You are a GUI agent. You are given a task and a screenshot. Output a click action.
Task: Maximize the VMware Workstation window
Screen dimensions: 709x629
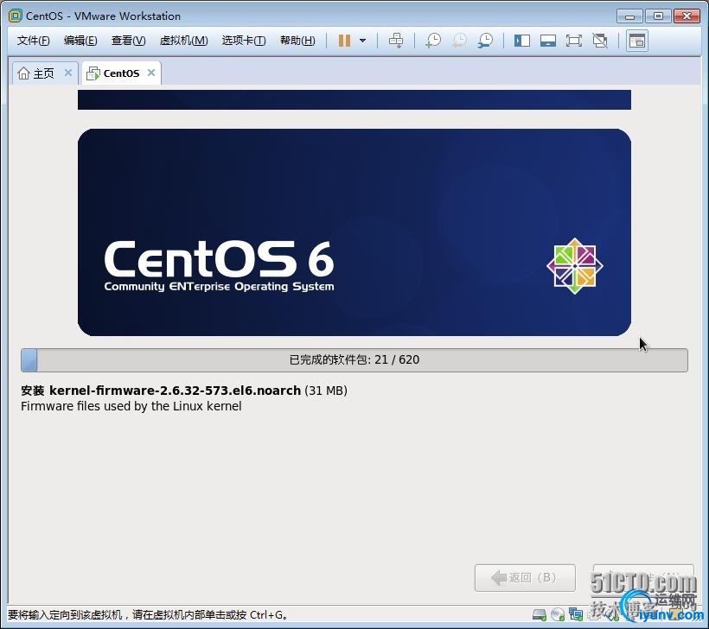pos(658,16)
